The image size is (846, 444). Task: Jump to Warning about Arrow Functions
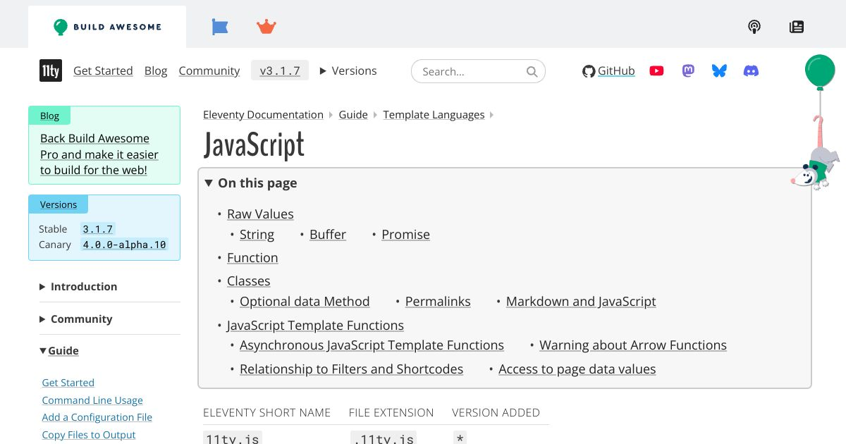pyautogui.click(x=633, y=345)
